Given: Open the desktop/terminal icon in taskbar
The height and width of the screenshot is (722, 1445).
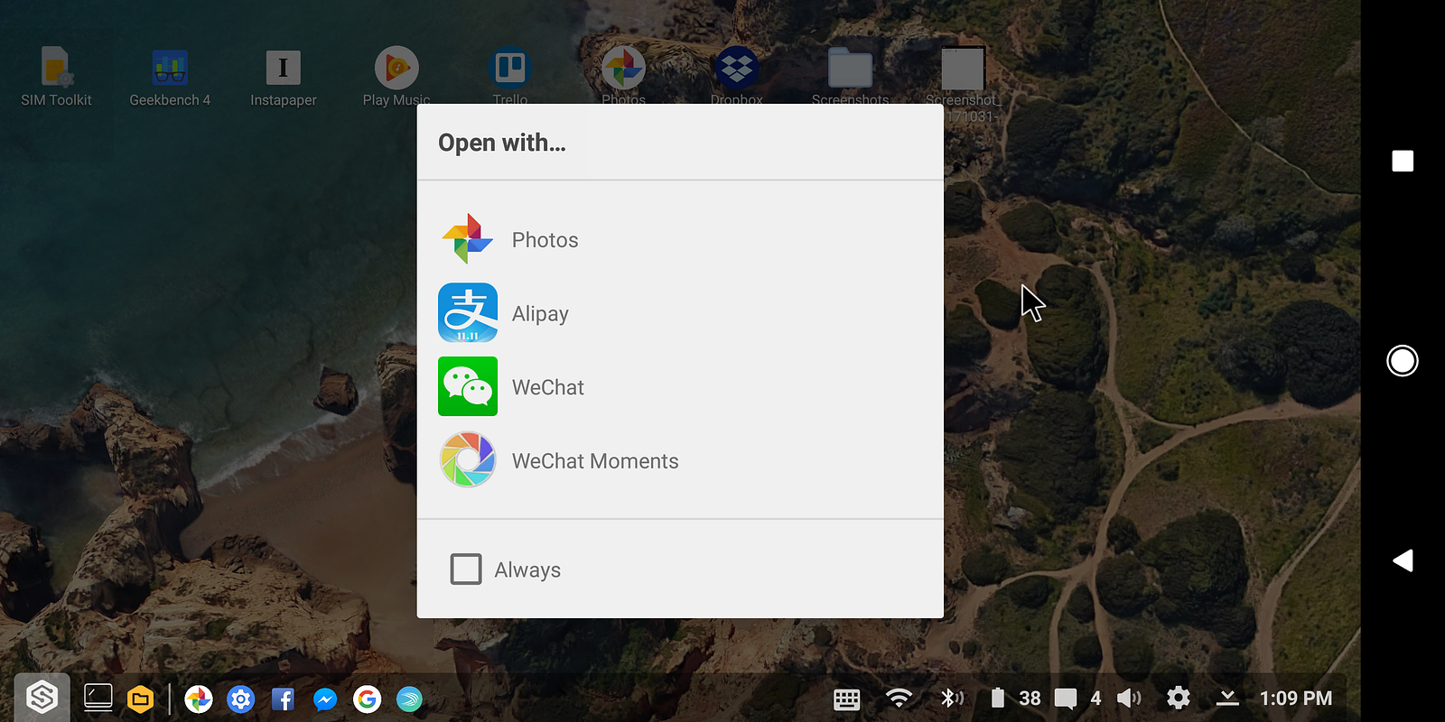Looking at the screenshot, I should point(98,698).
